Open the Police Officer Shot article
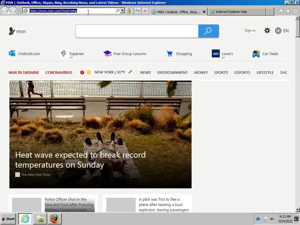This screenshot has height=225, width=300. pyautogui.click(x=69, y=204)
